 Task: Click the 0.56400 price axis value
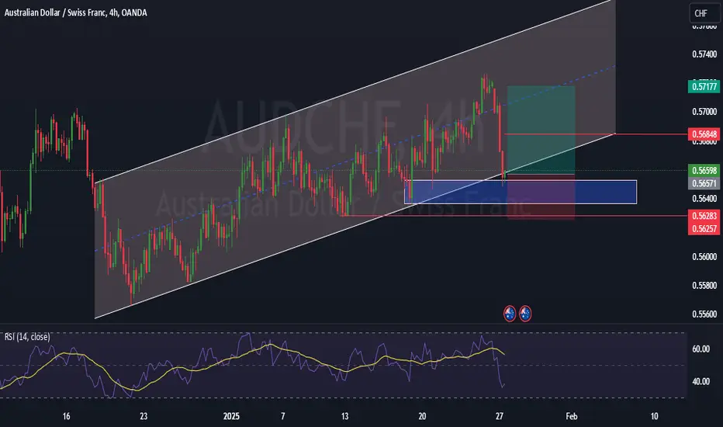pyautogui.click(x=704, y=199)
